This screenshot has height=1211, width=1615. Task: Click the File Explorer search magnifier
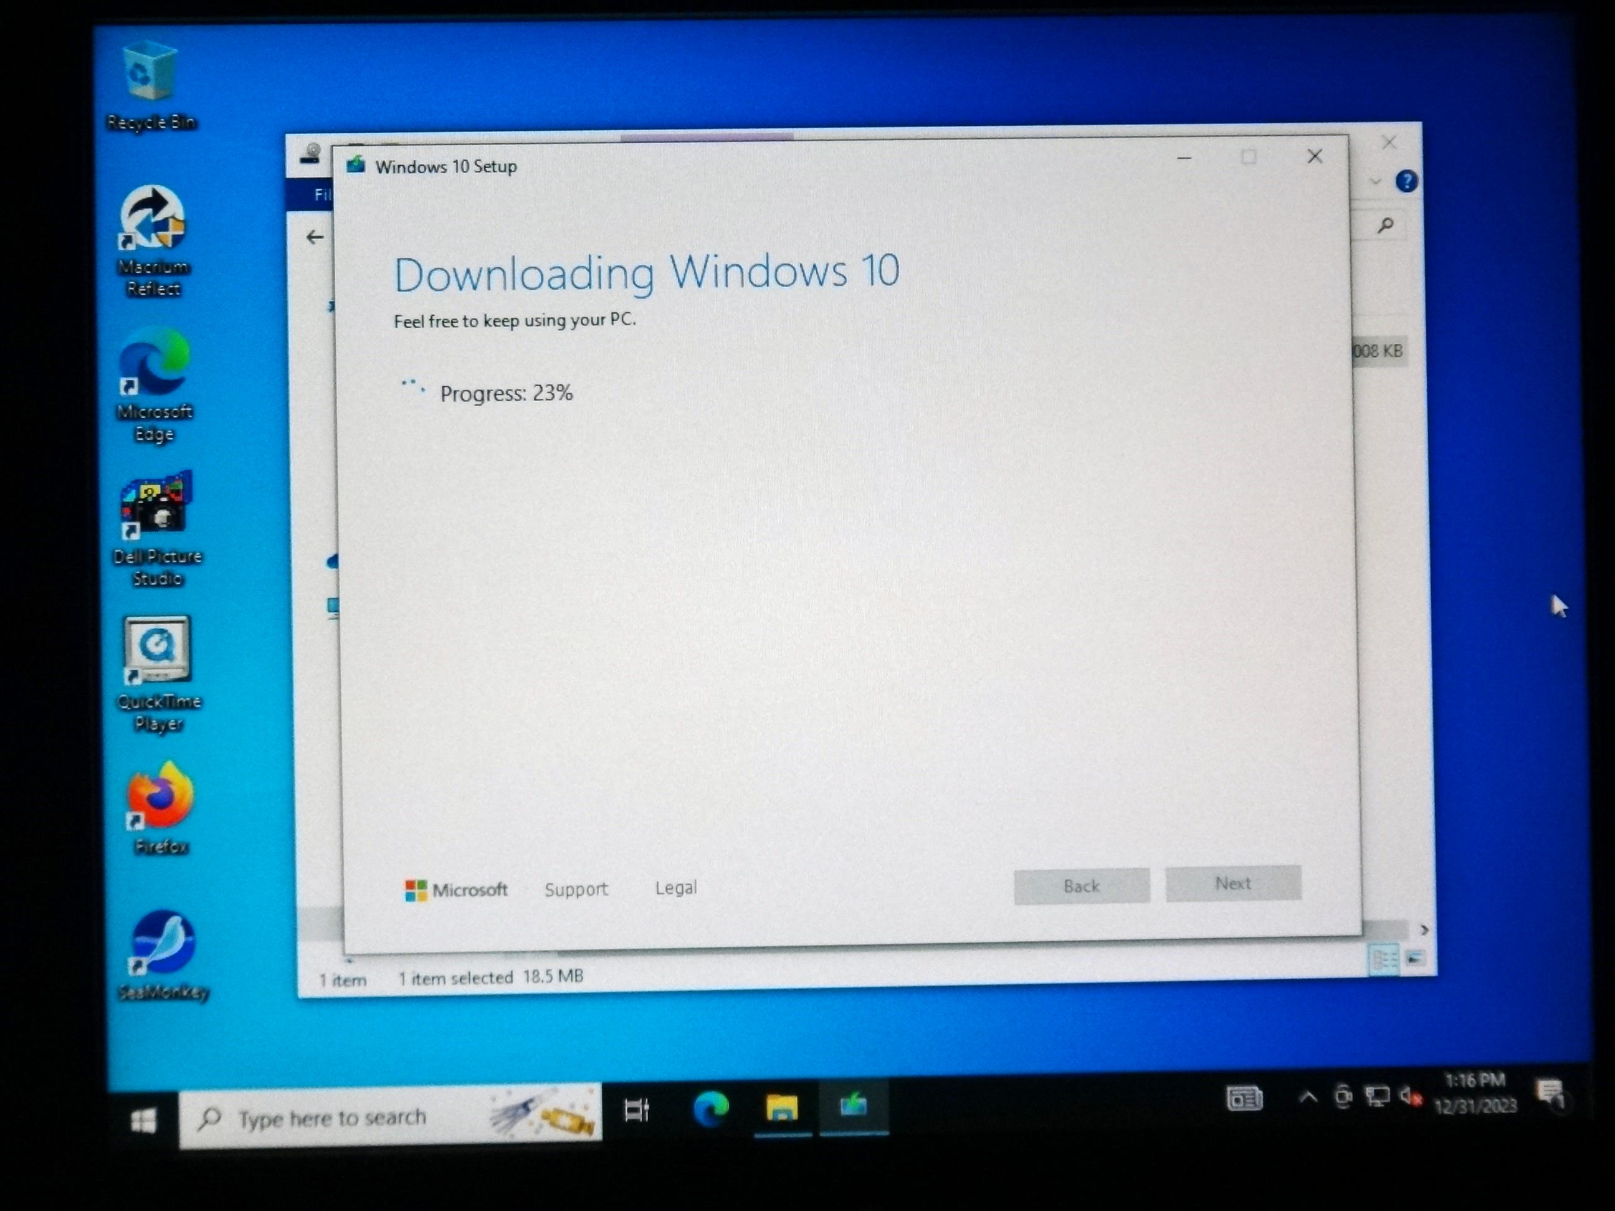pos(1385,226)
